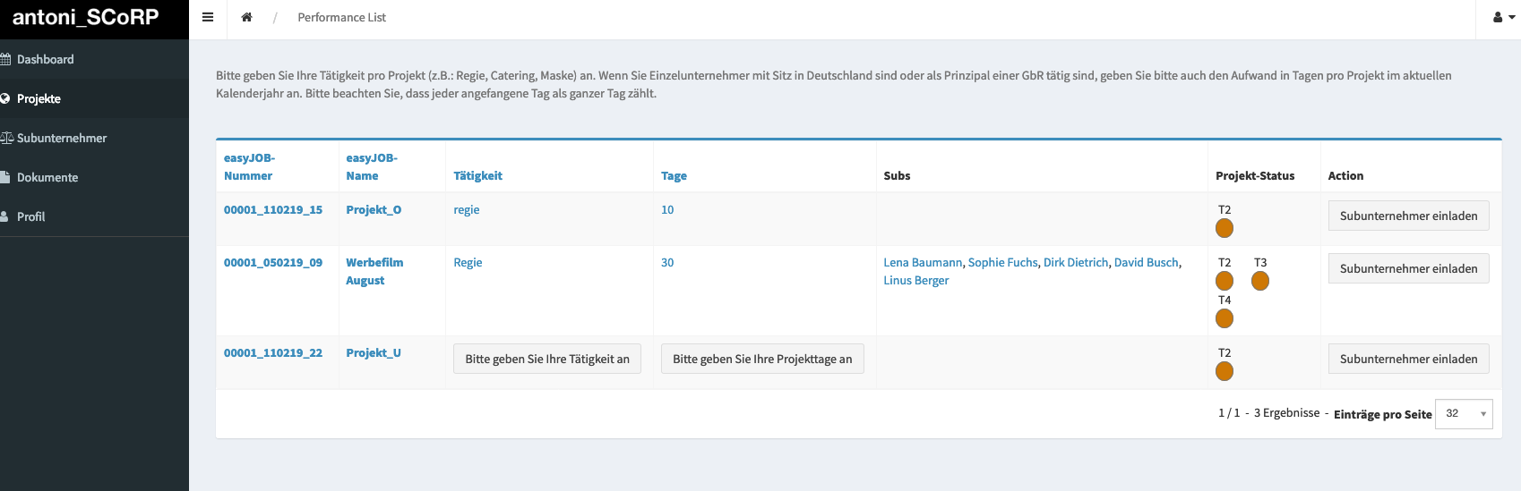The image size is (1521, 491).
Task: Open the user account dropdown icon
Action: tap(1503, 17)
